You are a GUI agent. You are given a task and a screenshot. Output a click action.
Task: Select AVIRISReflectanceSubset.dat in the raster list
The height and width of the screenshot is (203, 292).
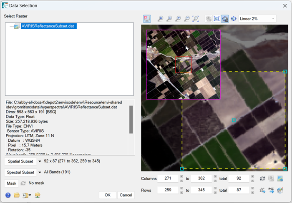coord(48,26)
